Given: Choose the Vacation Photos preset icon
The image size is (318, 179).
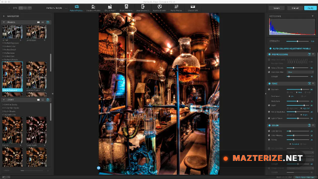Looking at the screenshot, I should (93, 7).
